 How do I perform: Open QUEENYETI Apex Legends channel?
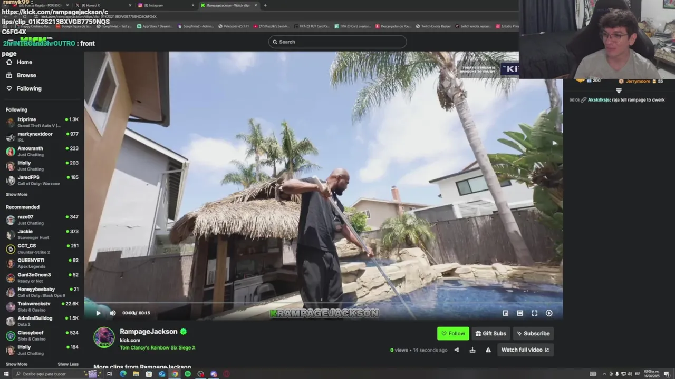[x=42, y=263]
